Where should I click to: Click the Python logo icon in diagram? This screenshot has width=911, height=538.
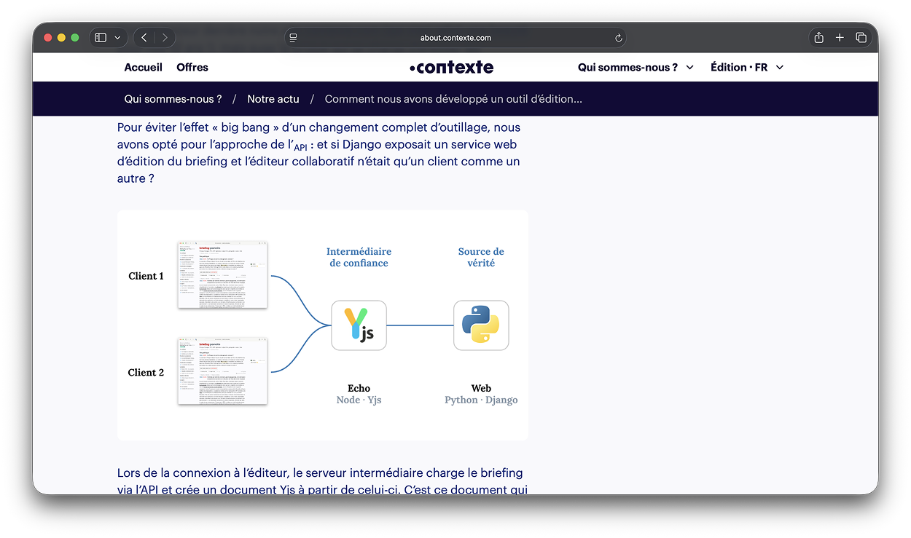[x=481, y=325]
